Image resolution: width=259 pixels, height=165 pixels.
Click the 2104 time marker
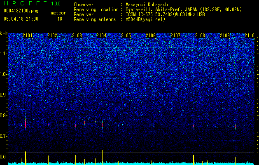[x=101, y=35]
